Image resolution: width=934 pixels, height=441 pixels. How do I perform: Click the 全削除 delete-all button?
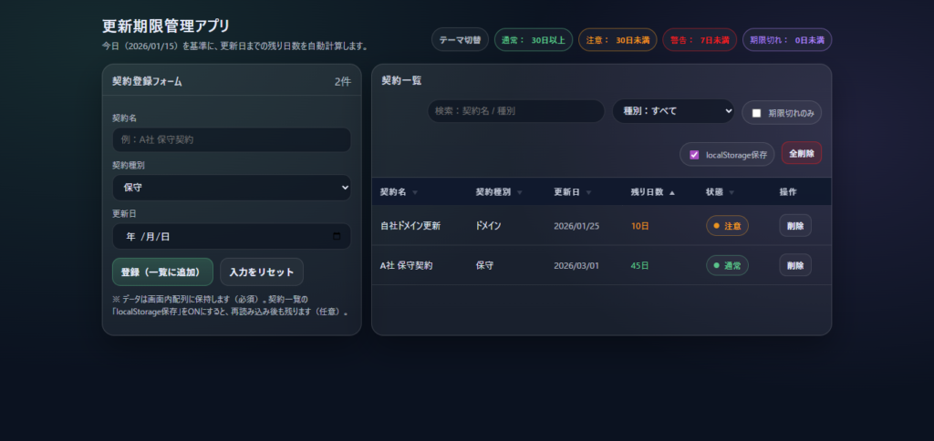[x=801, y=153]
